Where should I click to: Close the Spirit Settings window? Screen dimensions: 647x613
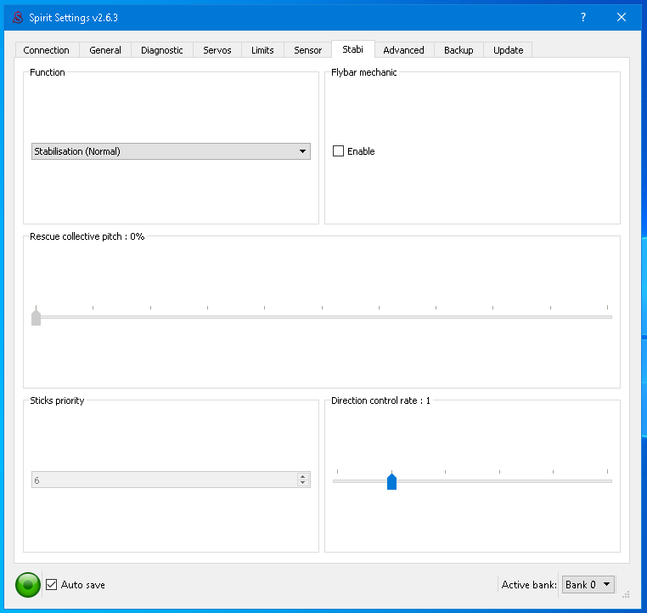click(x=622, y=17)
